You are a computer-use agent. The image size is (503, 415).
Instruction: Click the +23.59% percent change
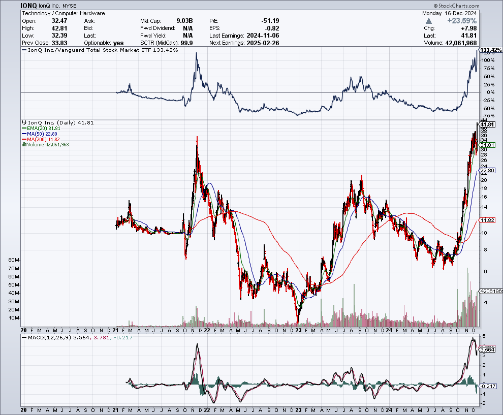462,21
